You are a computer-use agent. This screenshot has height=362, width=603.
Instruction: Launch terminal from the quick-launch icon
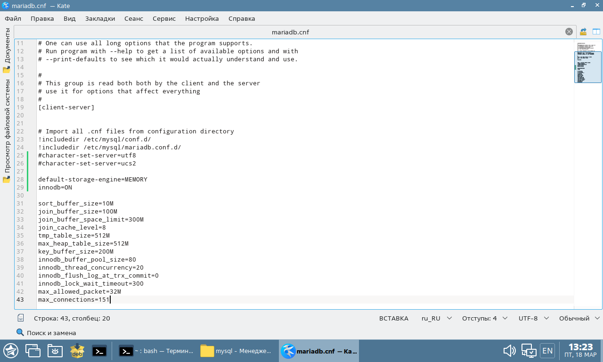click(x=99, y=351)
